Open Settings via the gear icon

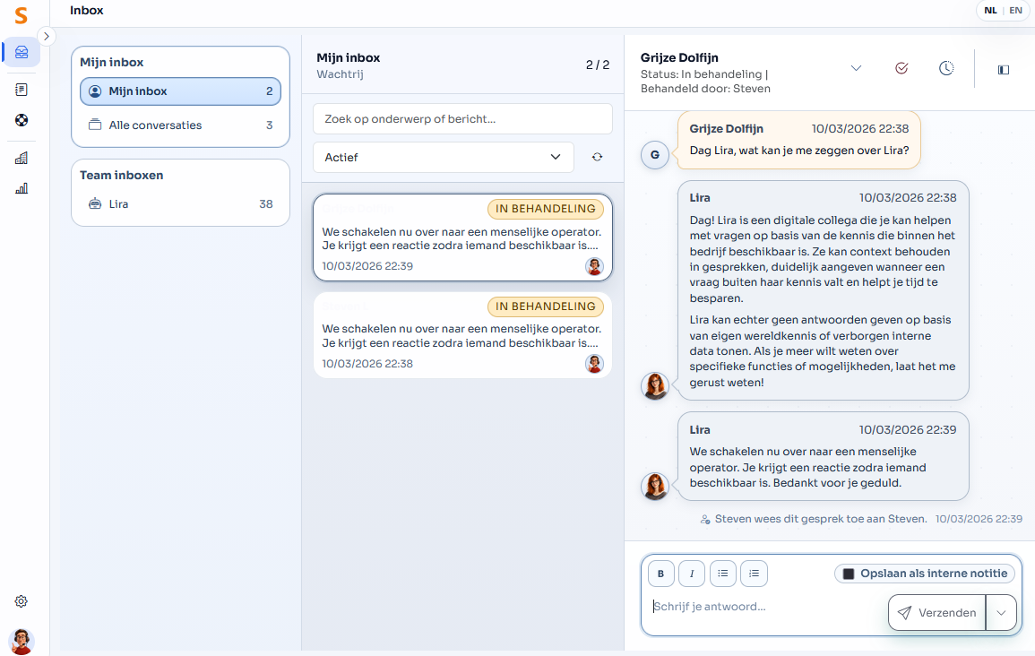[x=21, y=601]
